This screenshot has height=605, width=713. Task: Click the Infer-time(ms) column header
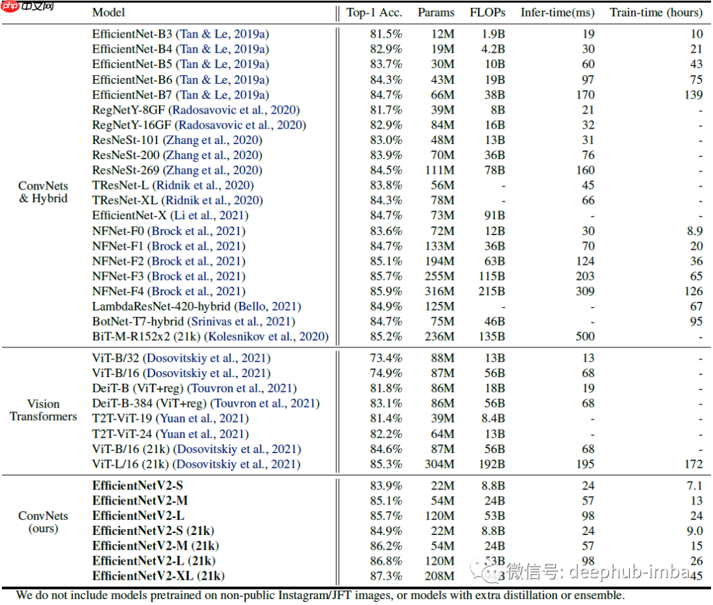click(x=557, y=13)
